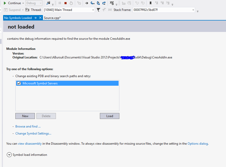This screenshot has height=167, width=226.
Task: Click the Step Over icon
Action: [98, 3]
